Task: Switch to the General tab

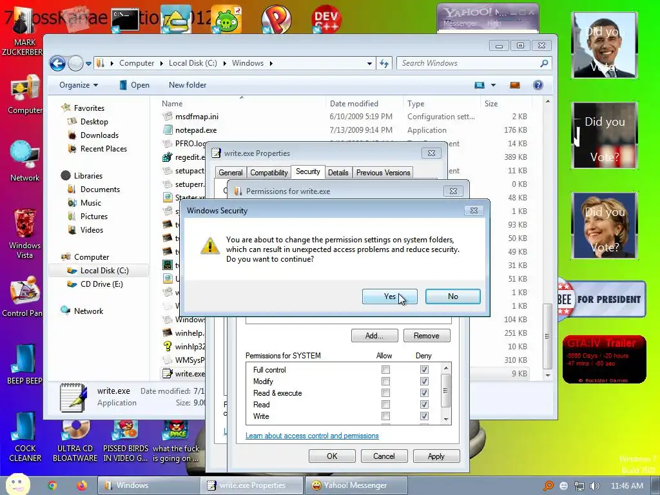Action: coord(230,173)
